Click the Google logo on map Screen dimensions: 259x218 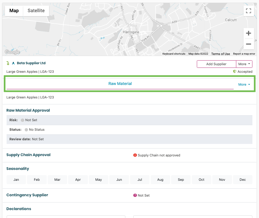(12, 52)
